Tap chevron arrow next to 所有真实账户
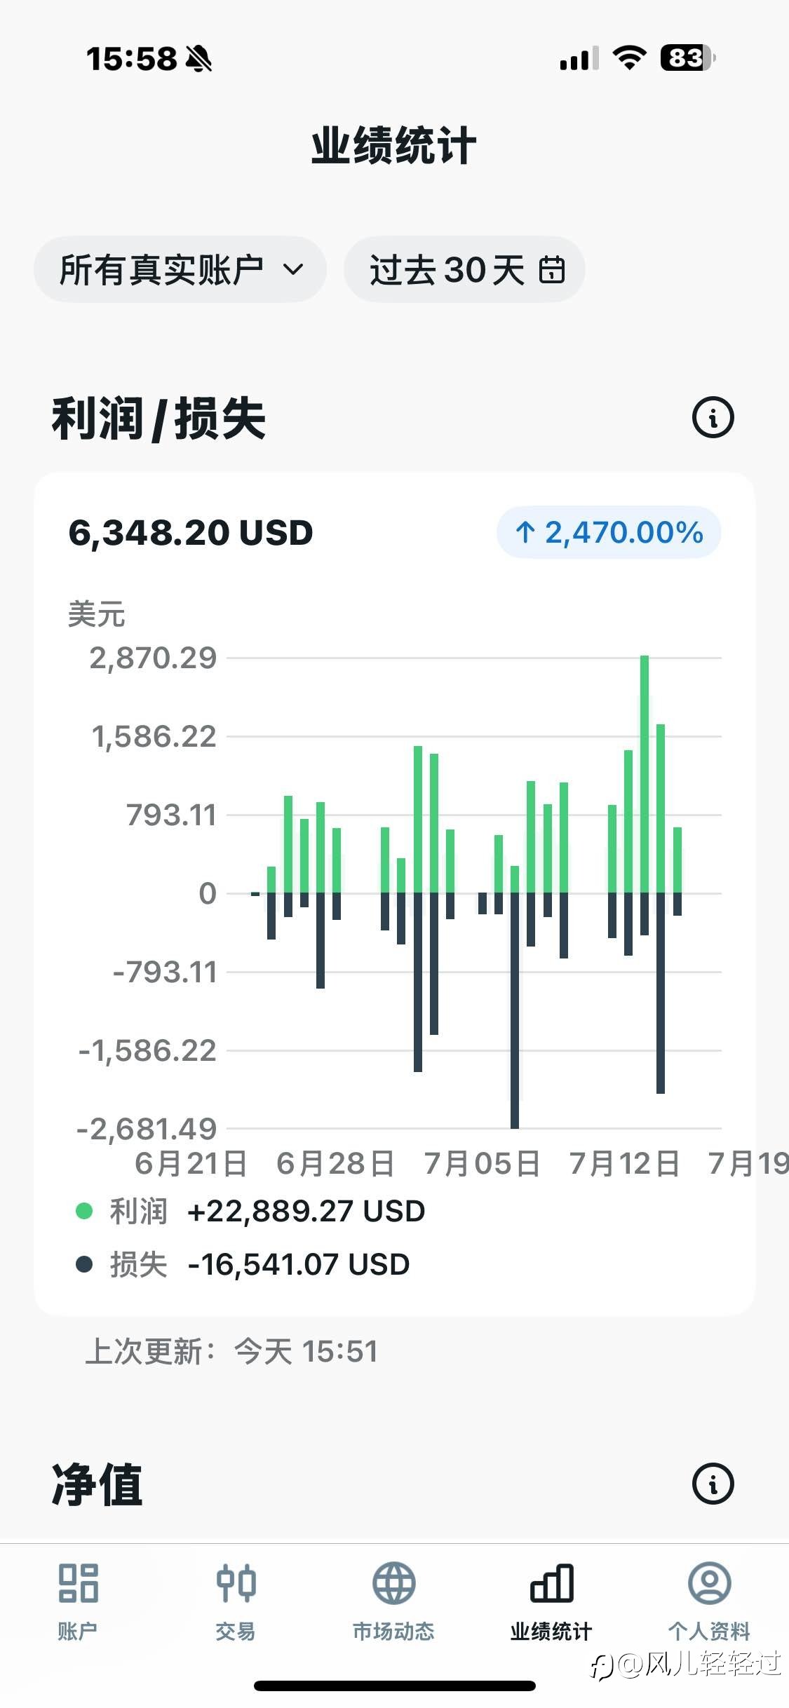The image size is (789, 1708). (293, 270)
